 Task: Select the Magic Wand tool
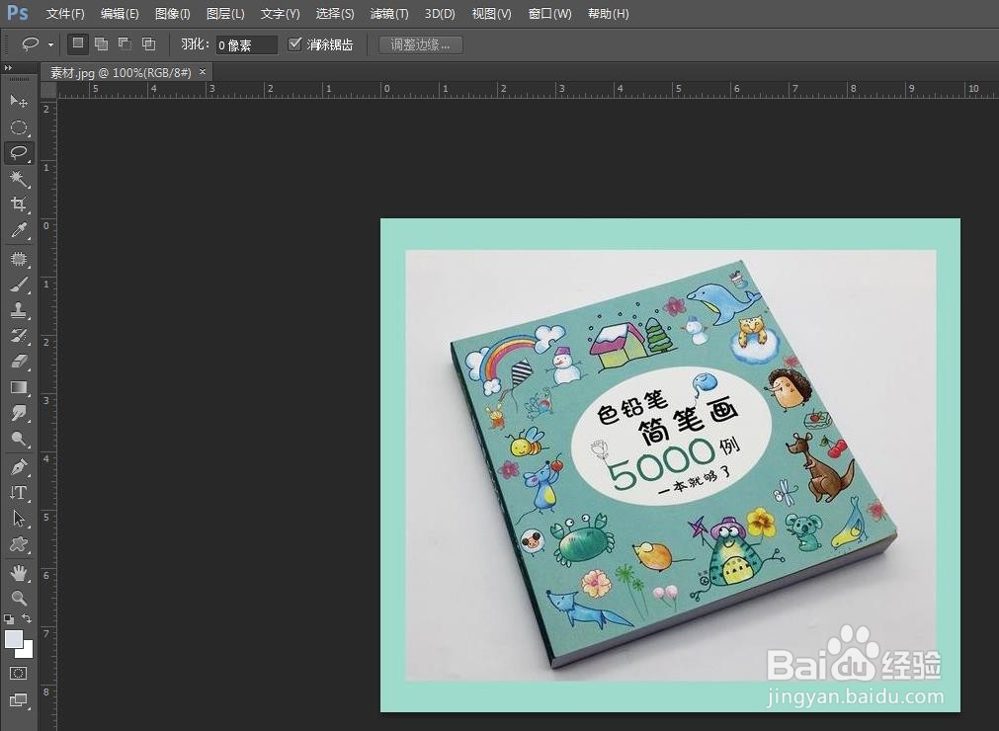[x=19, y=178]
